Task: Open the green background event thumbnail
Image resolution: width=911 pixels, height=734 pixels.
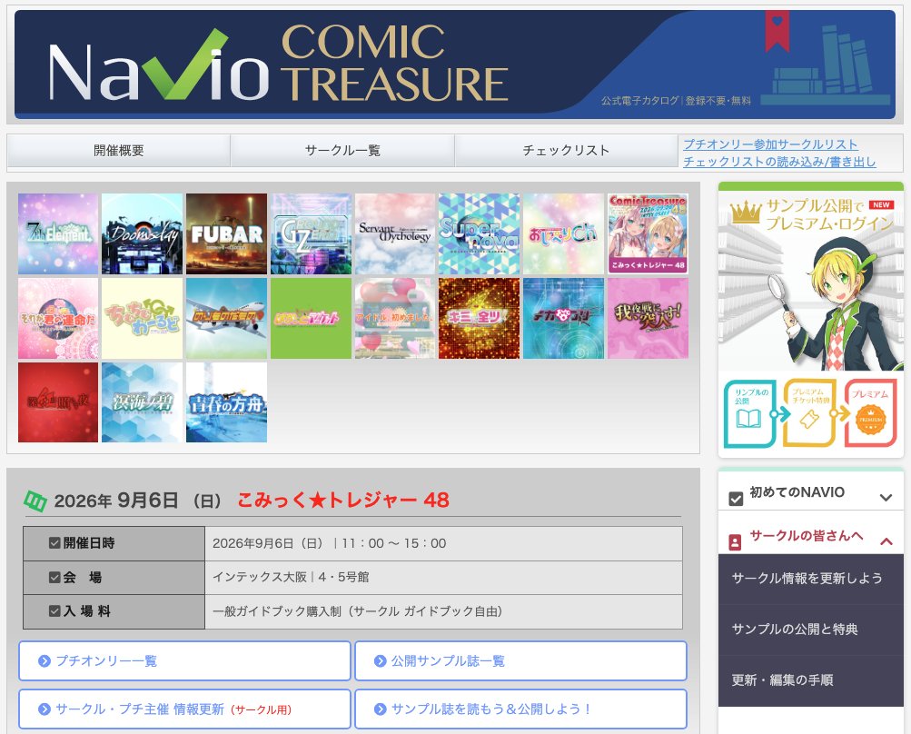Action: (x=311, y=318)
